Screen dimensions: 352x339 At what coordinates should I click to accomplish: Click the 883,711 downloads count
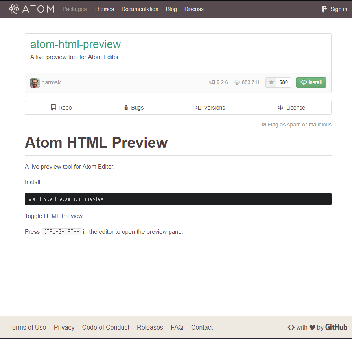click(x=251, y=82)
